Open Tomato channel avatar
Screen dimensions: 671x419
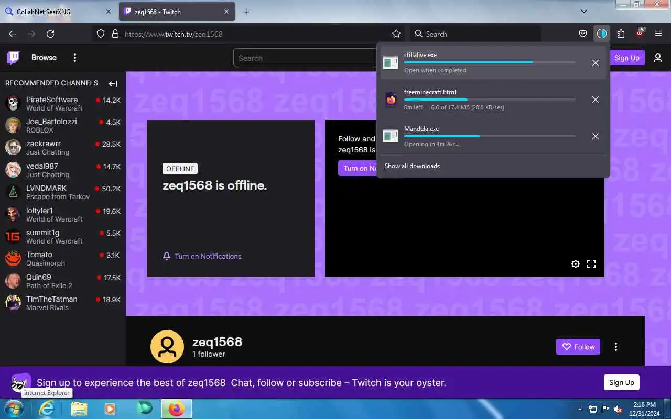point(13,258)
